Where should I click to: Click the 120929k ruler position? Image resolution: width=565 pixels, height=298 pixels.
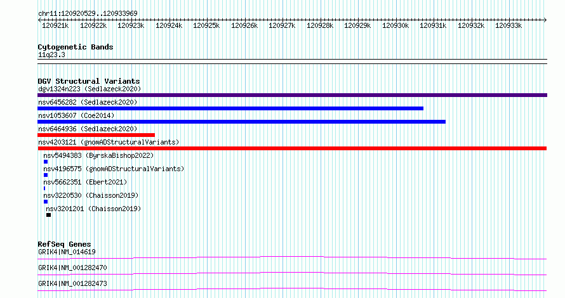[x=357, y=25]
